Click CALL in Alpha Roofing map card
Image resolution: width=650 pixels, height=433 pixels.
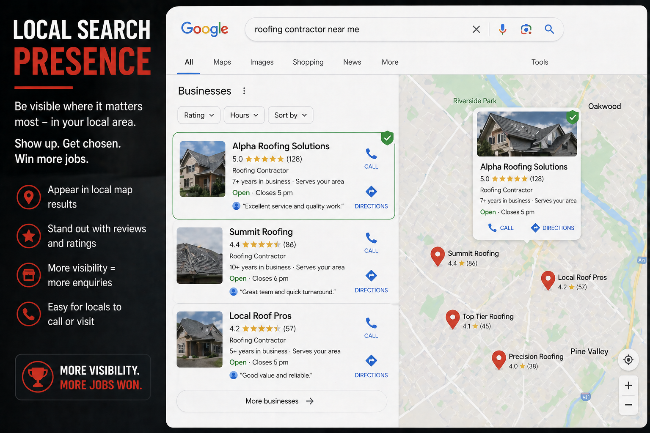(501, 228)
